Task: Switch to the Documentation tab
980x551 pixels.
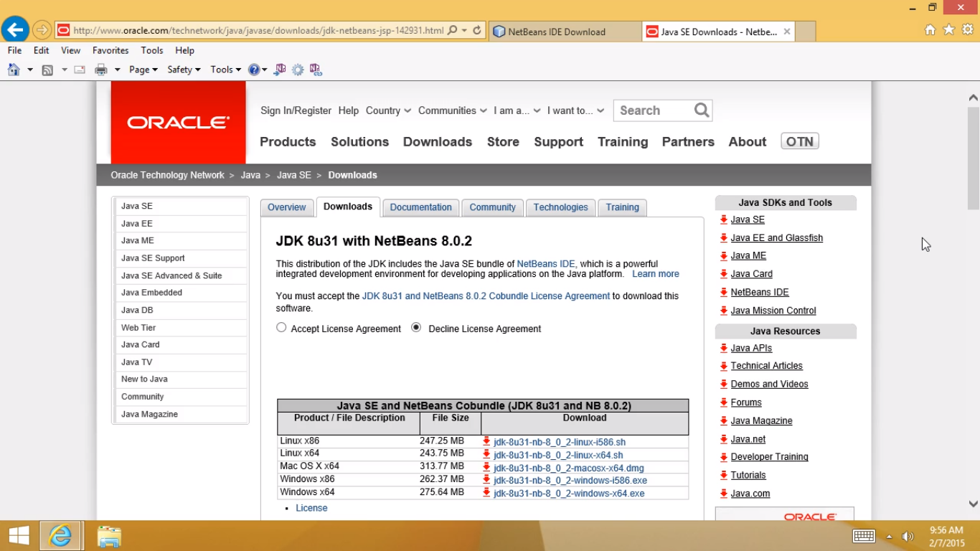Action: coord(420,207)
